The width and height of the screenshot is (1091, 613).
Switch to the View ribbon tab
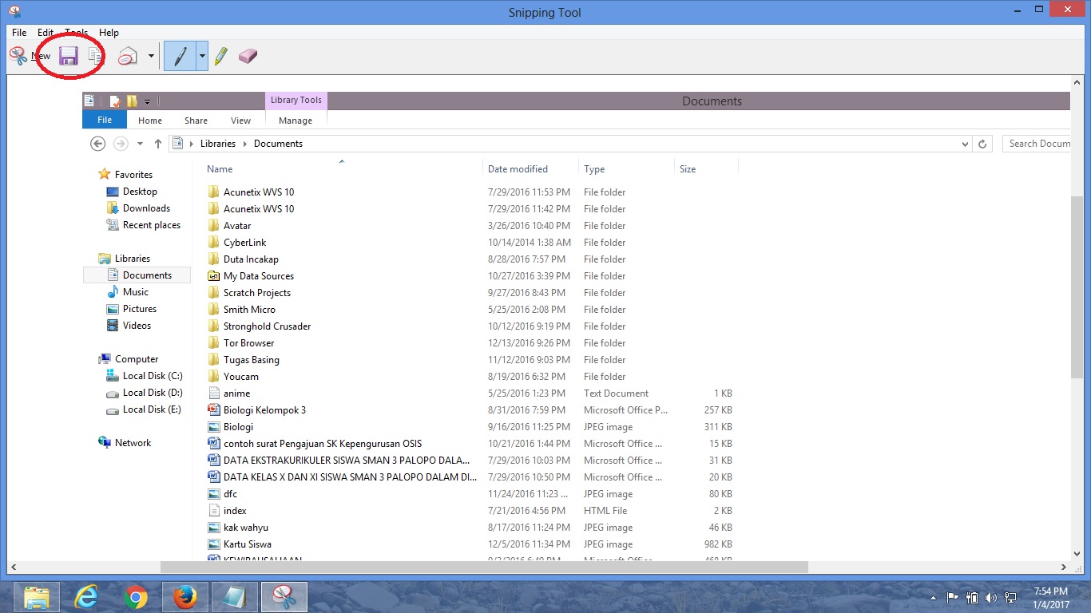(x=240, y=120)
